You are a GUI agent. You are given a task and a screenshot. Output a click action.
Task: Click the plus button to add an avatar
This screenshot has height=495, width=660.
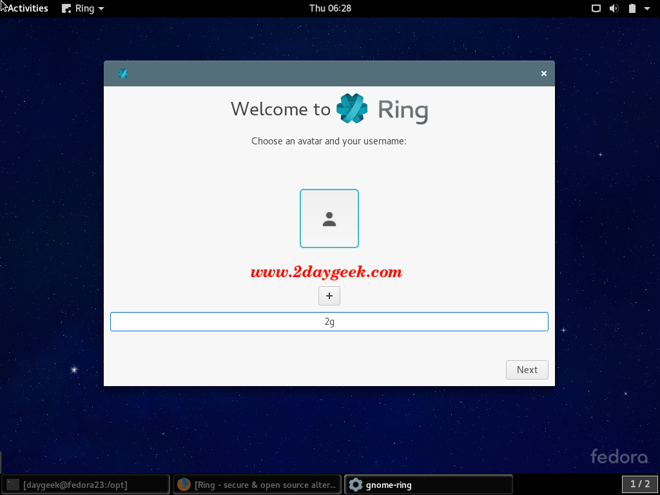(329, 296)
